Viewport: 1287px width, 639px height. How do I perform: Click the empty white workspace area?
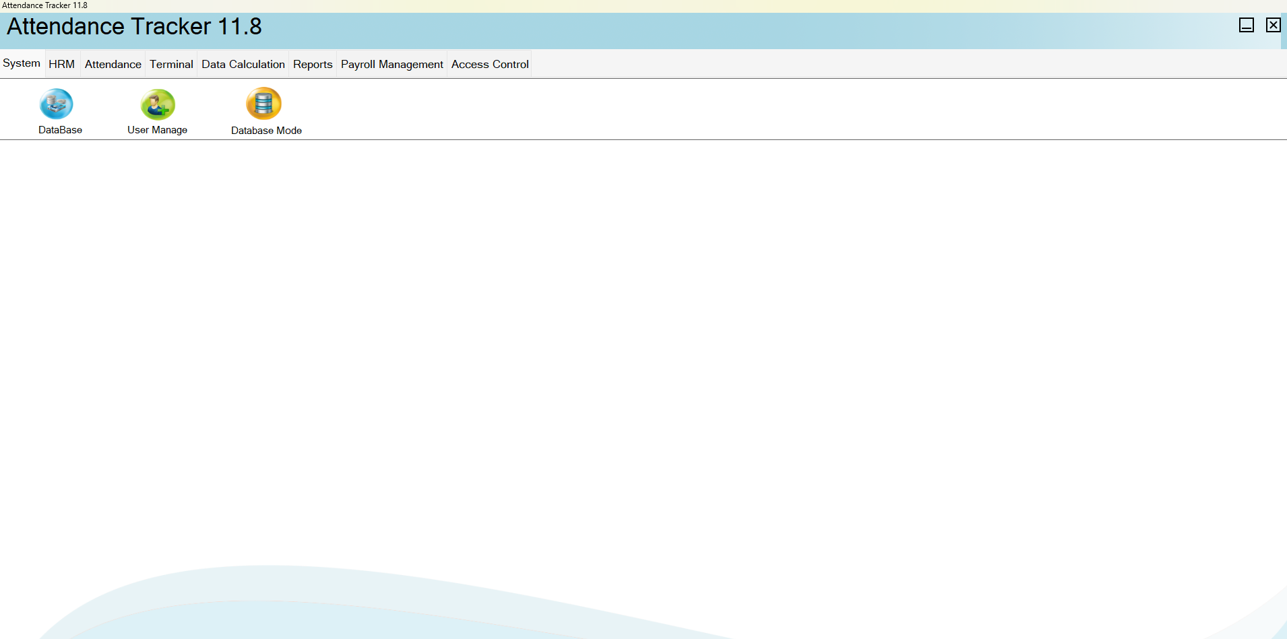tap(640, 337)
